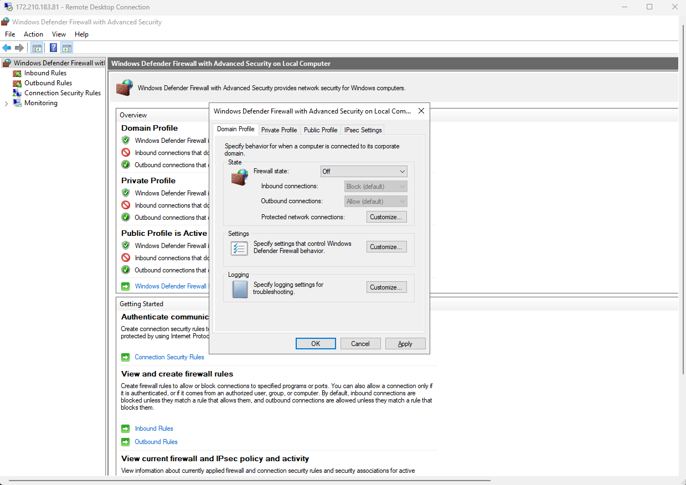Toggle the Show/Hide Console Tree toolbar icon
This screenshot has height=485, width=686.
37,48
